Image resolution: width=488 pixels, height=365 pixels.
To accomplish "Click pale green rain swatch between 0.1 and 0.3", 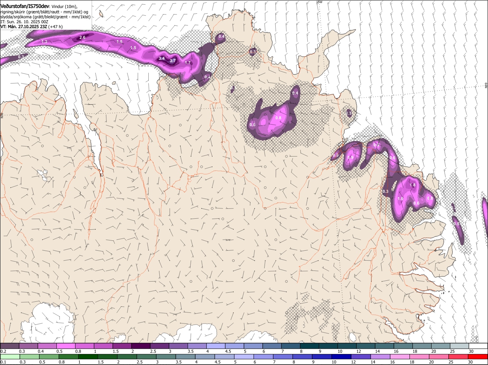I will pos(10,357).
